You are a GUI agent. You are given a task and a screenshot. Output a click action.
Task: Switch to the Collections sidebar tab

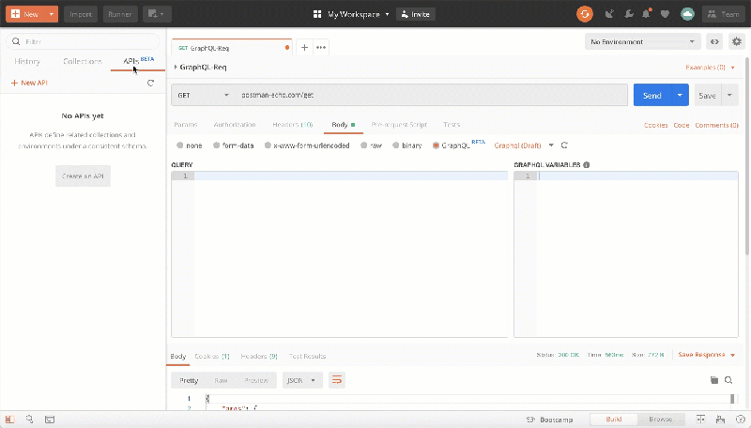(83, 61)
